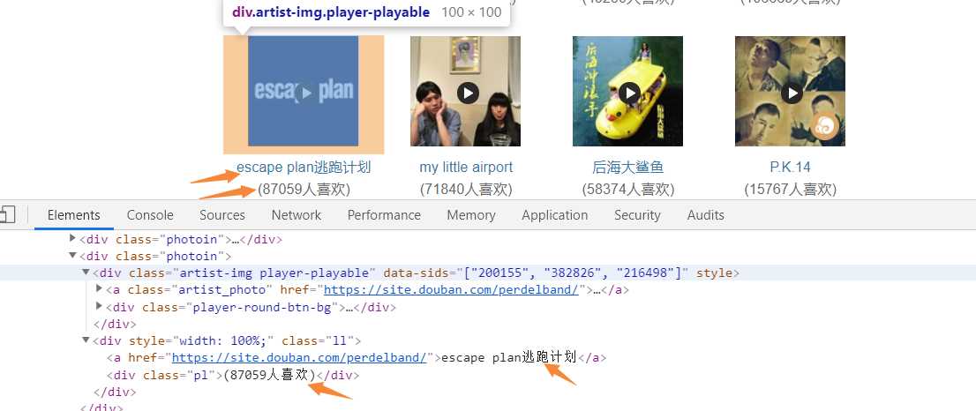The width and height of the screenshot is (976, 411).
Task: Switch to the Network tab
Action: click(x=297, y=215)
